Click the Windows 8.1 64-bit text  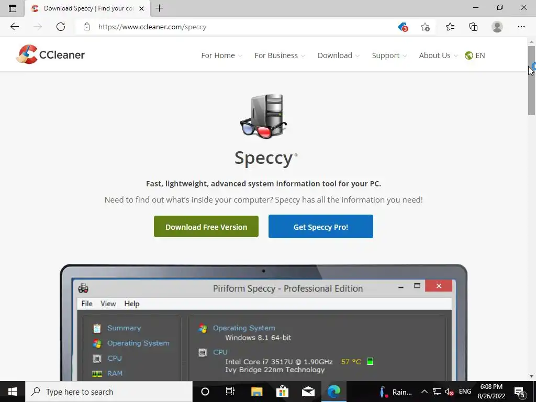click(x=258, y=338)
